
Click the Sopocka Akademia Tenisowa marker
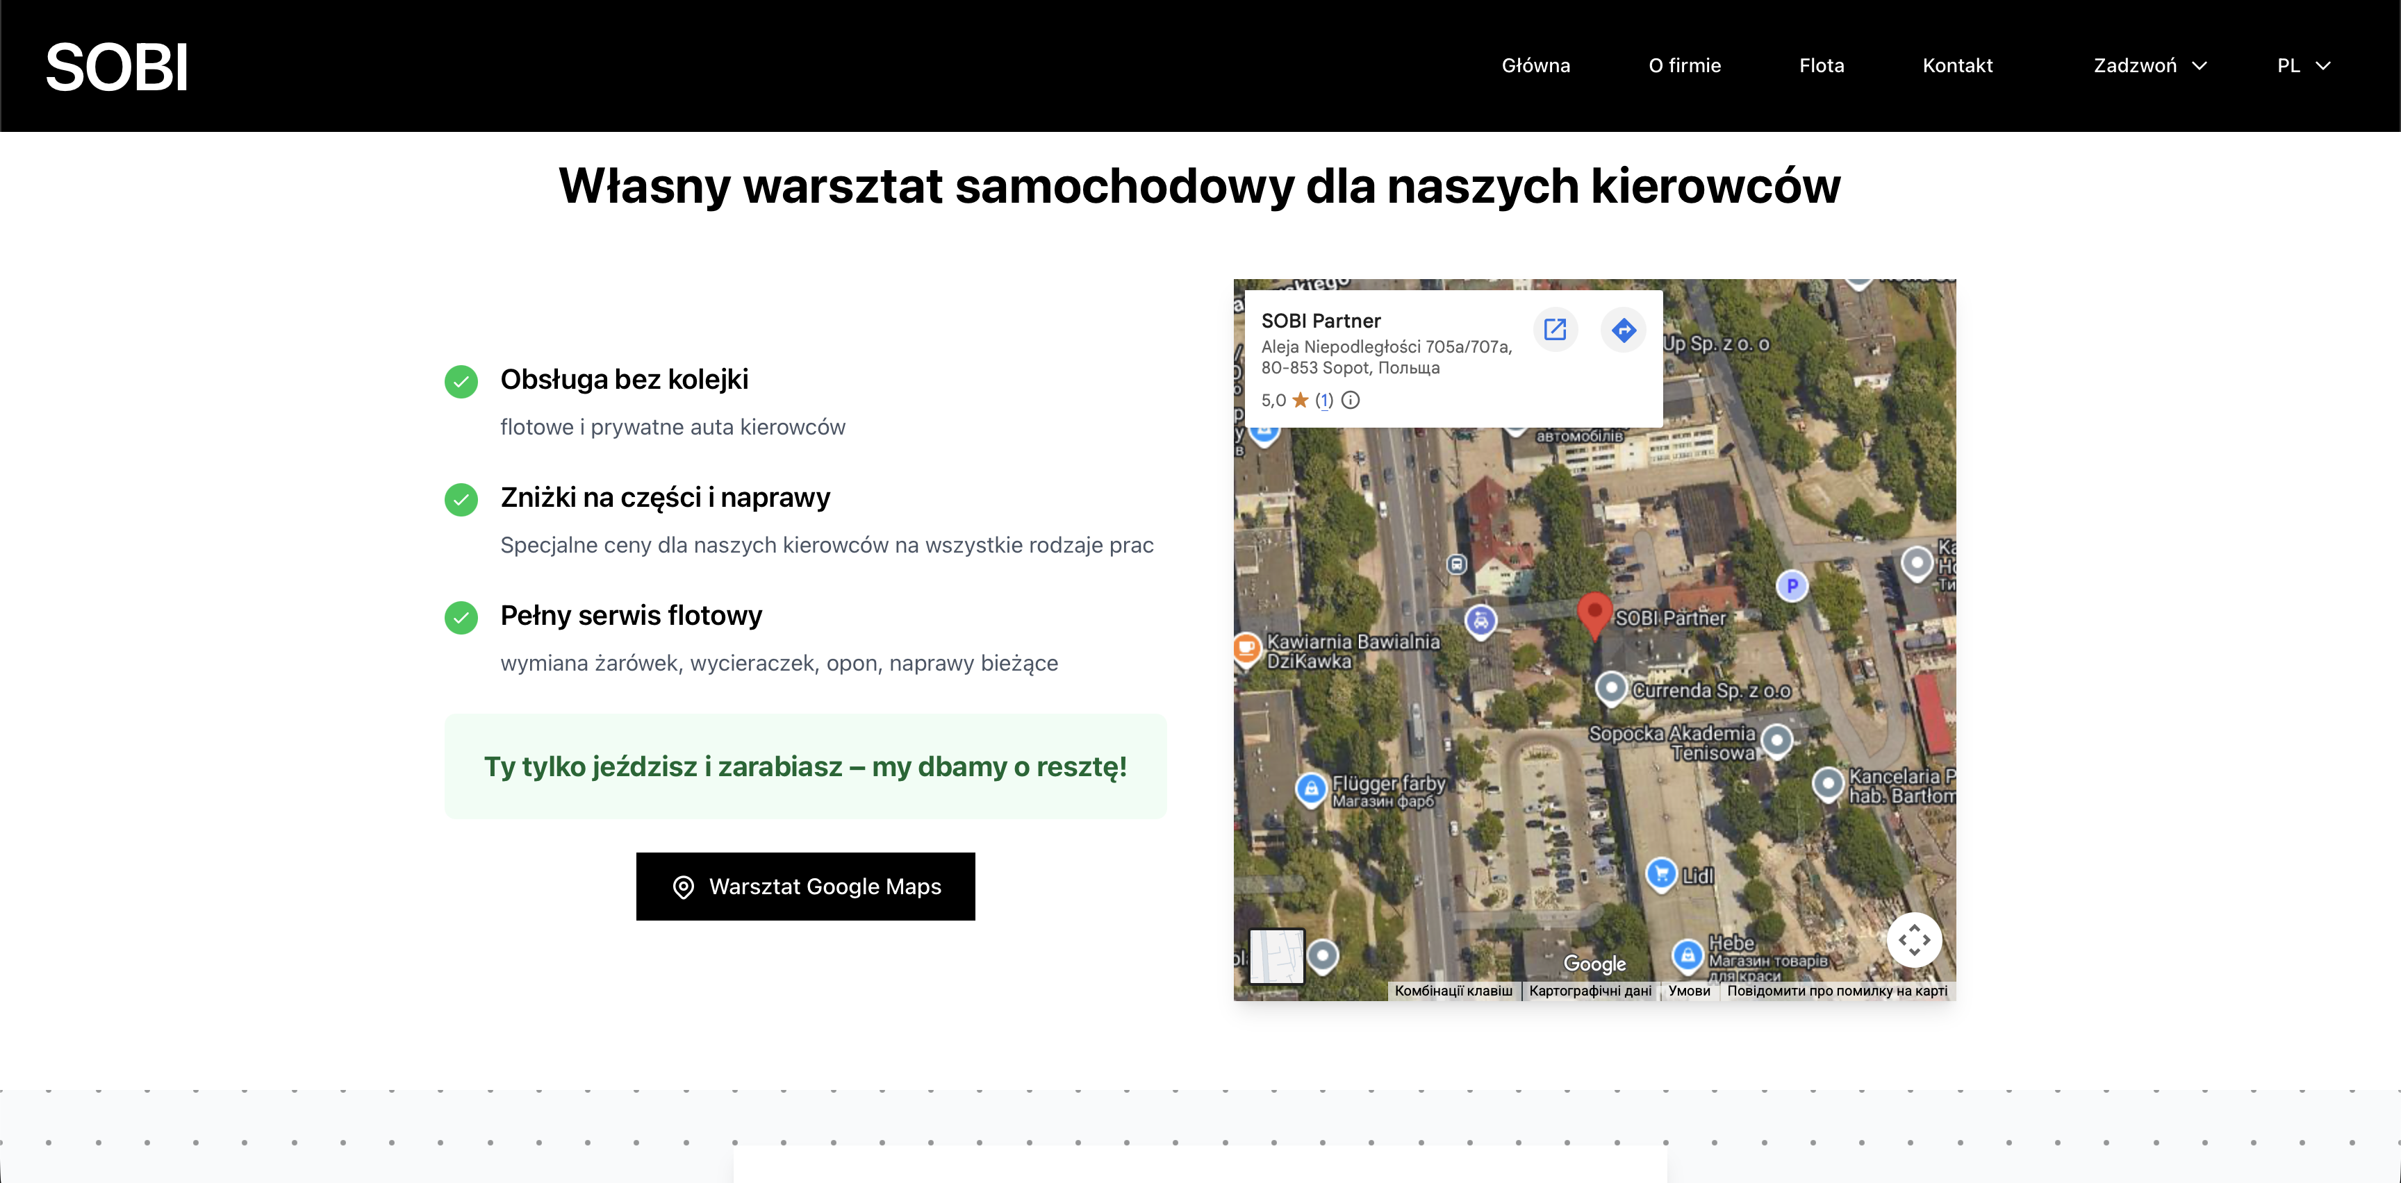[1776, 741]
